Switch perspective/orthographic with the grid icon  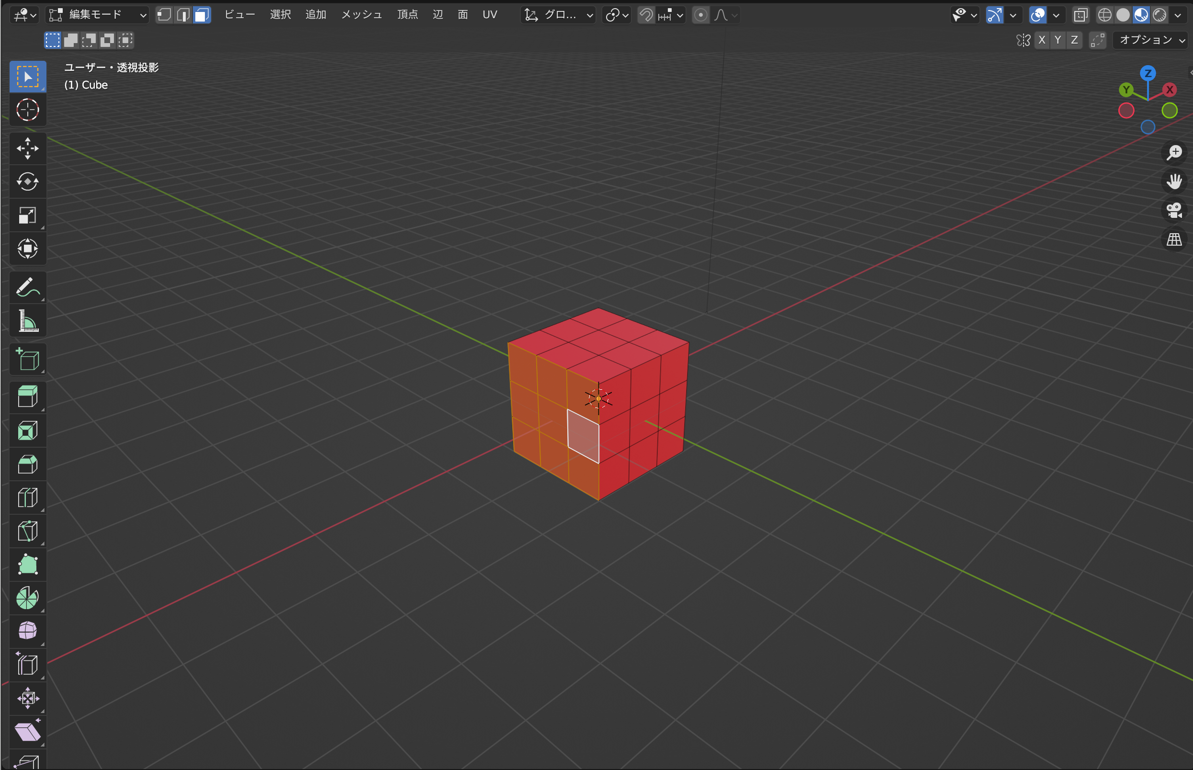1174,239
